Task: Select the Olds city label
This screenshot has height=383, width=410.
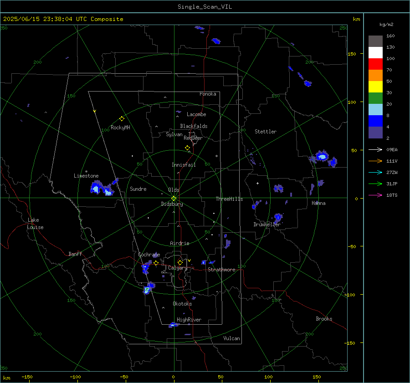Action: click(174, 190)
